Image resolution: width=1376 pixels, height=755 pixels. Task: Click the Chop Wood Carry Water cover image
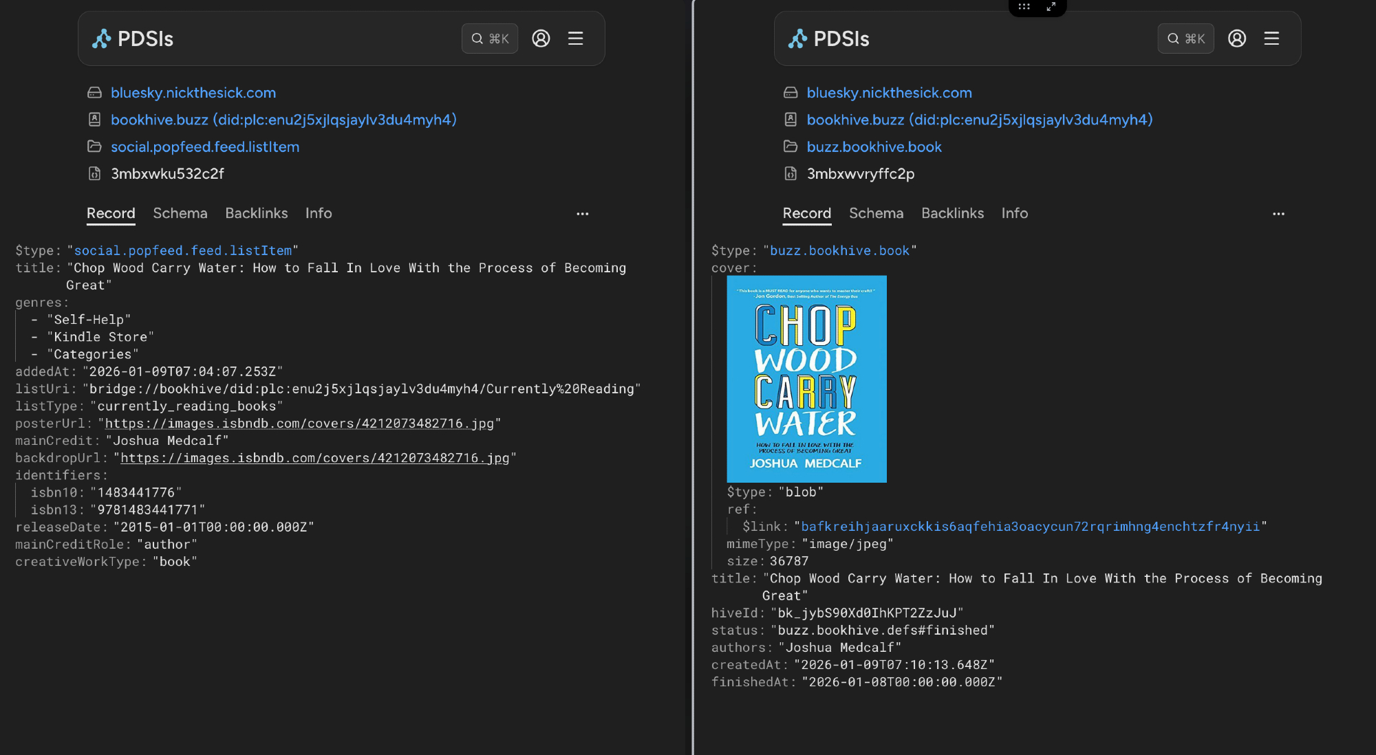pos(806,379)
